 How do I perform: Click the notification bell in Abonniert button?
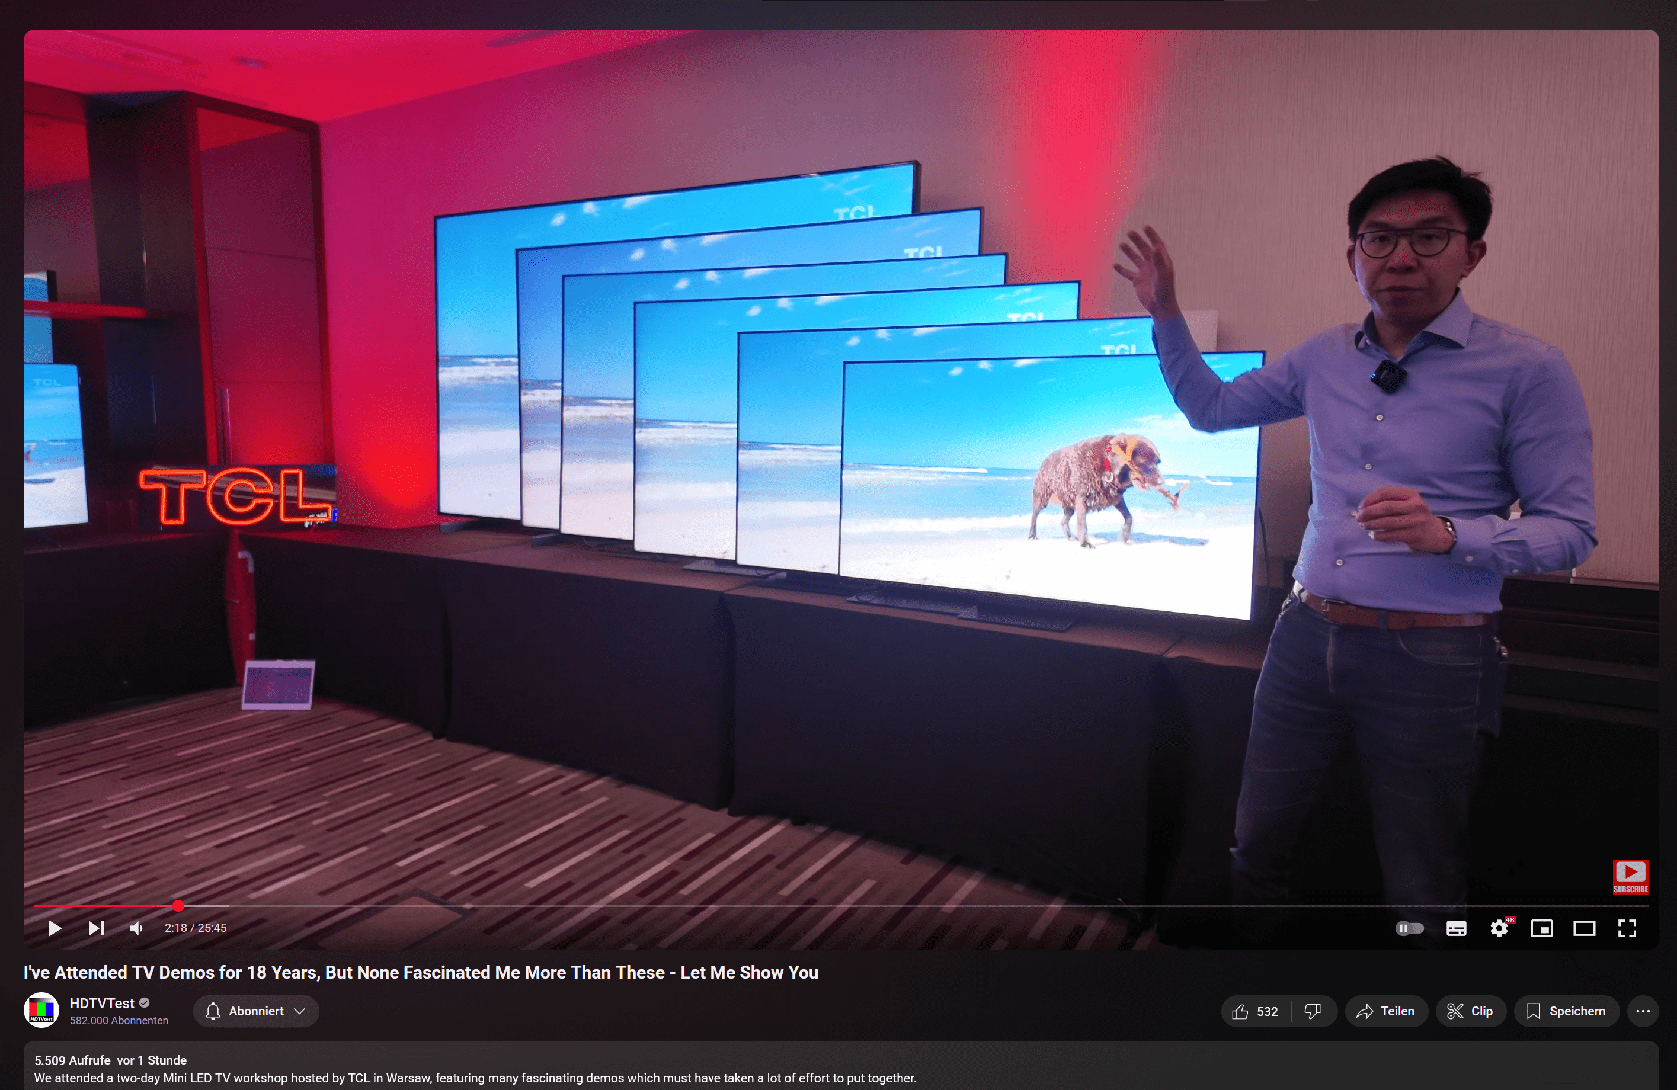pyautogui.click(x=213, y=1011)
